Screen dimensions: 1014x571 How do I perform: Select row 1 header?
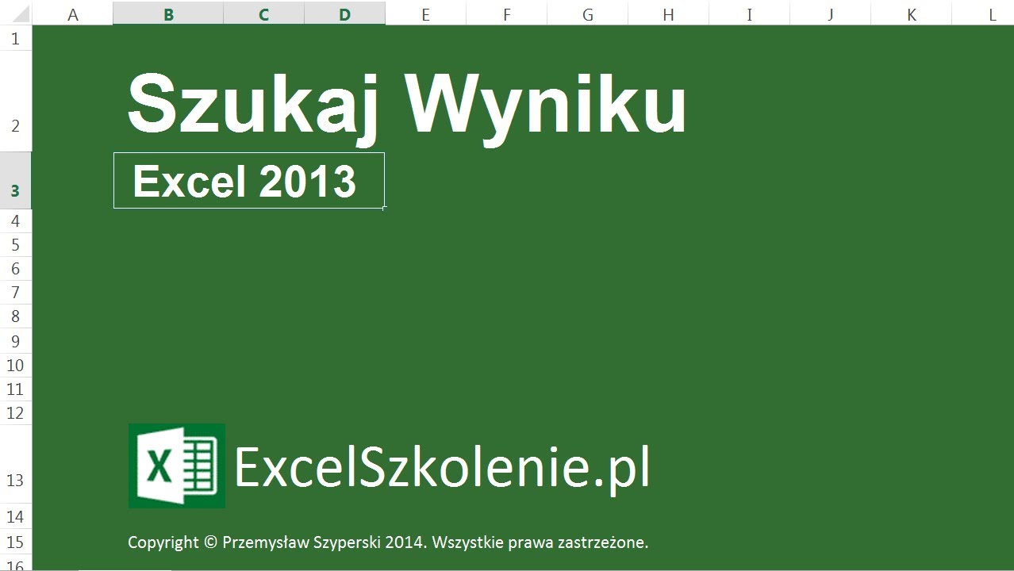click(16, 38)
